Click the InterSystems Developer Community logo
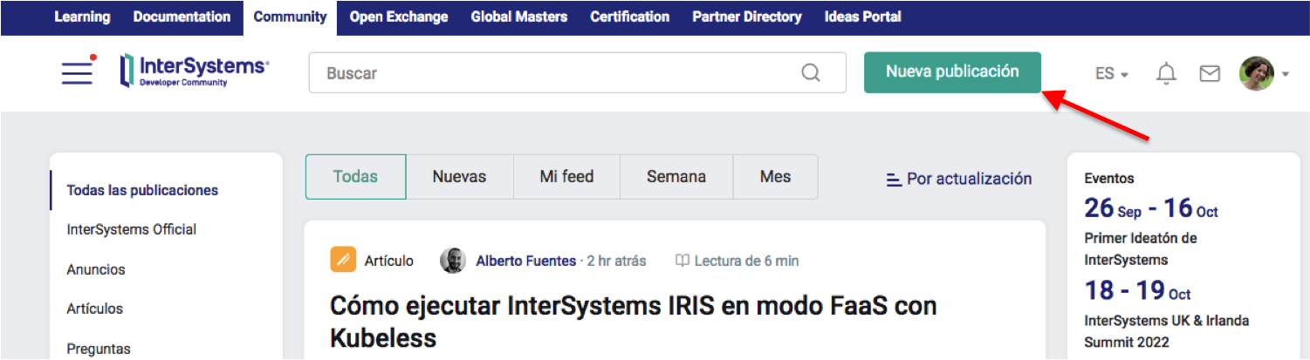The image size is (1310, 360). pyautogui.click(x=194, y=71)
